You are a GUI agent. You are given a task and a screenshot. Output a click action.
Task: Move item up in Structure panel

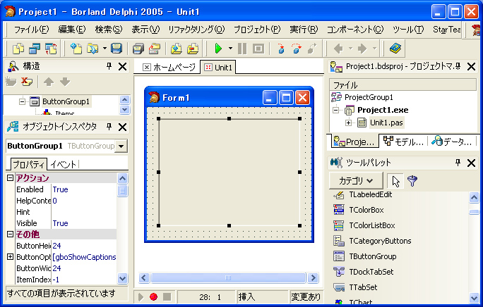[49, 82]
